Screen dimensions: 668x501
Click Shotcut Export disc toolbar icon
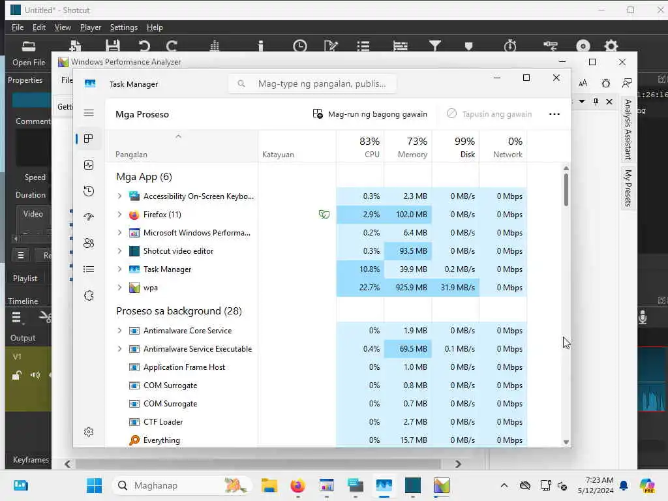click(583, 46)
